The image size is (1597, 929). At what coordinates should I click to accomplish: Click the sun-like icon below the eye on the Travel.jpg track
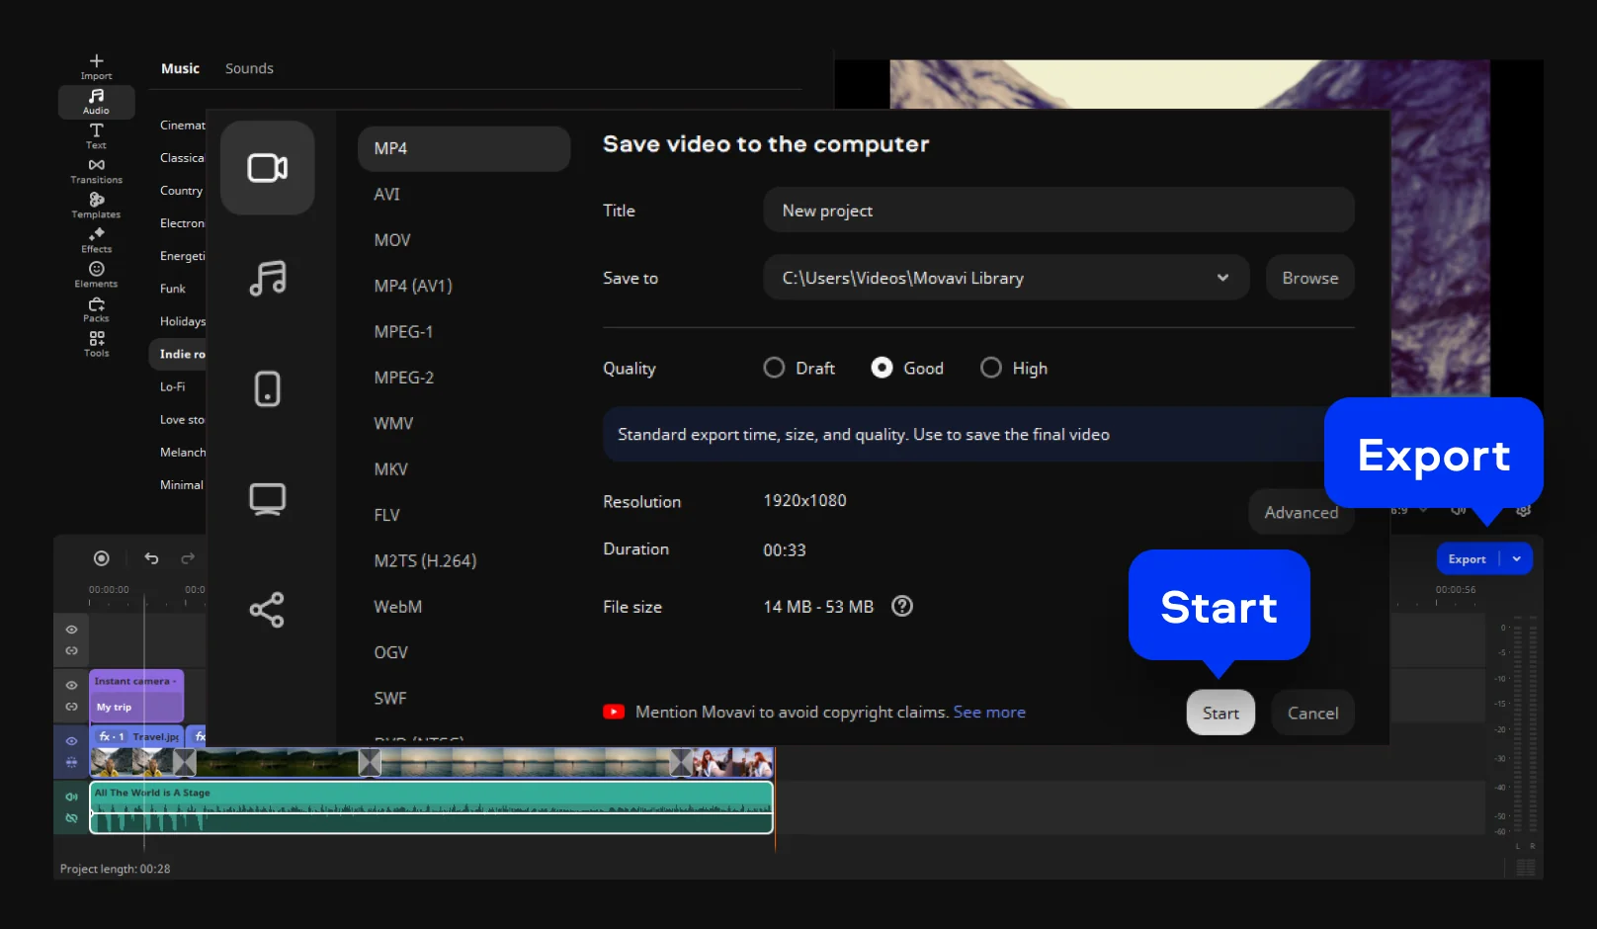click(71, 762)
